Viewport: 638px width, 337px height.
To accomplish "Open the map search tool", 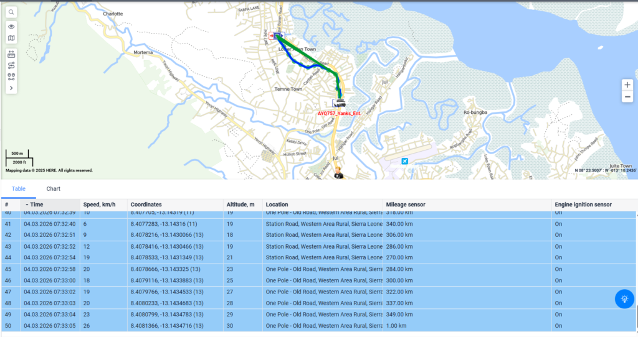I will point(12,12).
